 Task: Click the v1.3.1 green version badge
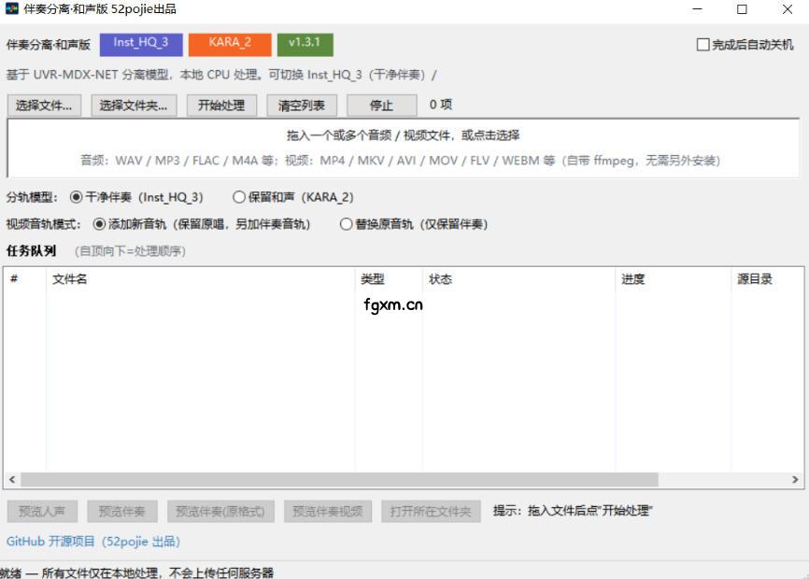tap(305, 44)
